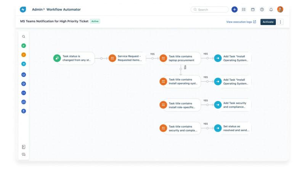Click connector dot after install role-specific node
305x171 pixels.
(x=207, y=105)
